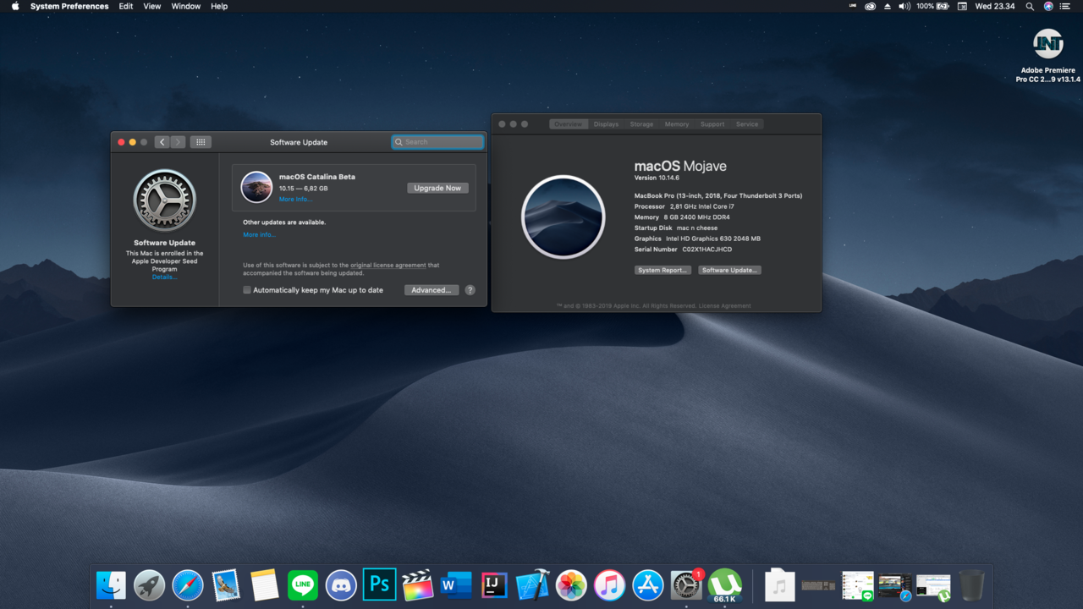Click battery status 100% in menu bar

pos(933,6)
